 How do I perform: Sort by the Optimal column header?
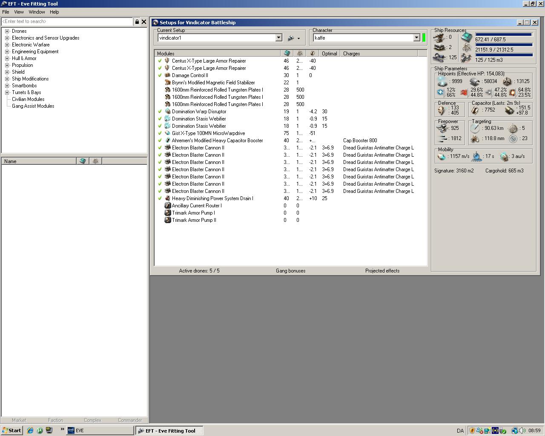[330, 54]
